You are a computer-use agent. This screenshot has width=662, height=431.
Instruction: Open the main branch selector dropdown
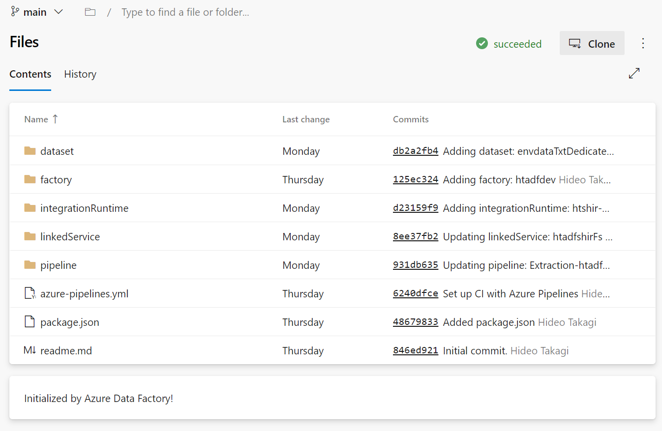point(37,12)
